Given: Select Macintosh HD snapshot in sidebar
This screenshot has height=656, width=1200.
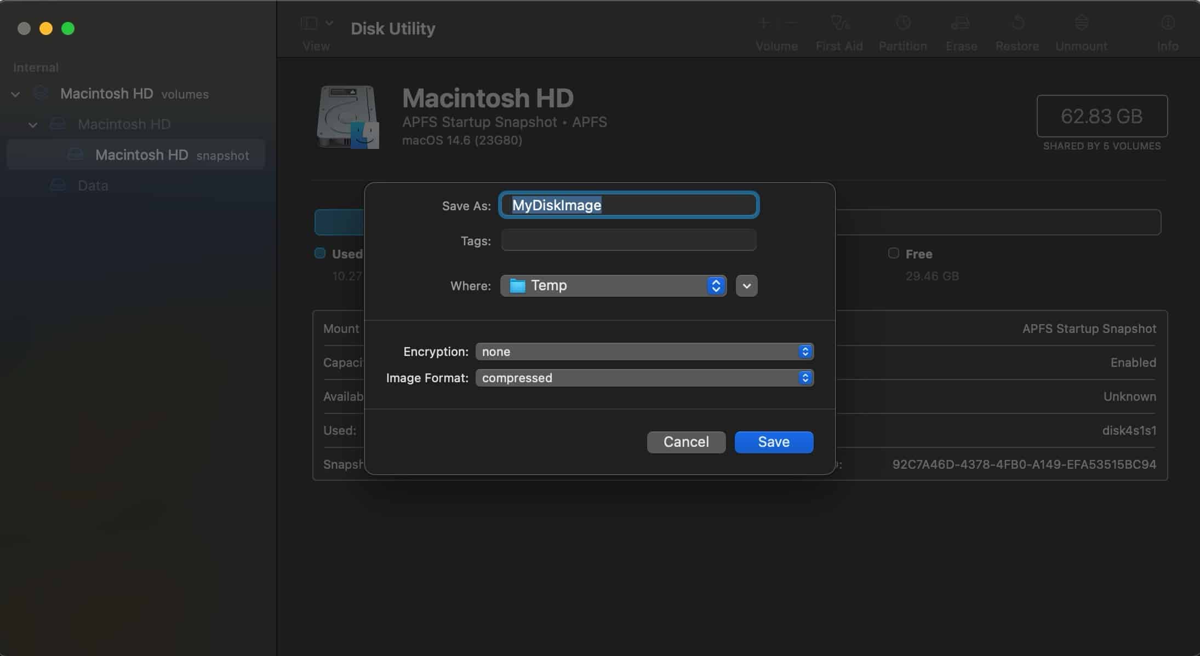Looking at the screenshot, I should 136,155.
